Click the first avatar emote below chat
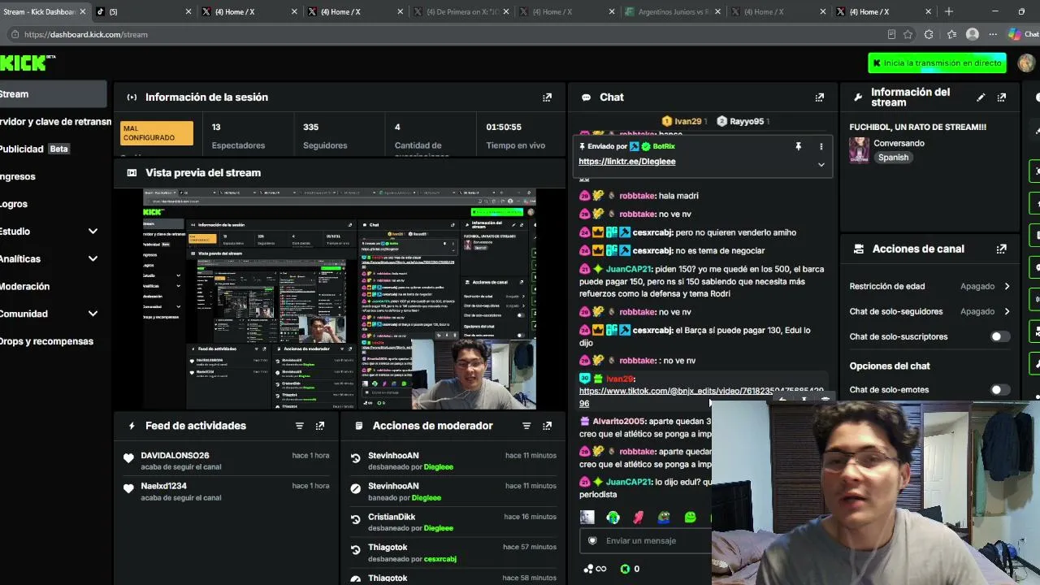Screen dimensions: 1040x585 (x=587, y=518)
